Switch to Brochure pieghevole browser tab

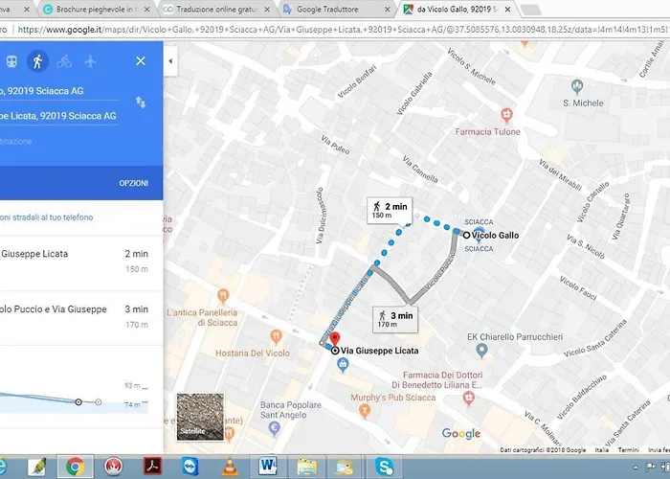[x=97, y=9]
